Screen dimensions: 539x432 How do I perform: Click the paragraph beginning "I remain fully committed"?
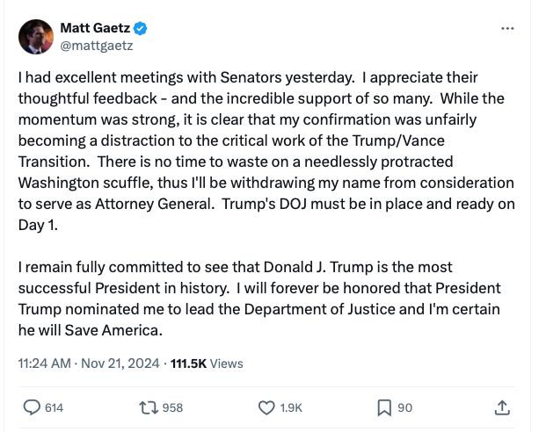coord(259,299)
